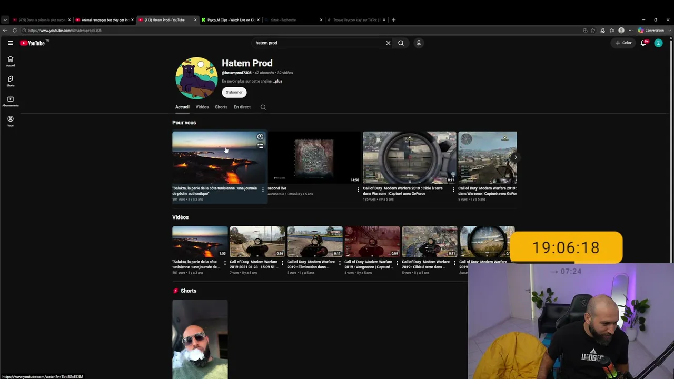
Task: Open a new browser tab
Action: (x=393, y=20)
